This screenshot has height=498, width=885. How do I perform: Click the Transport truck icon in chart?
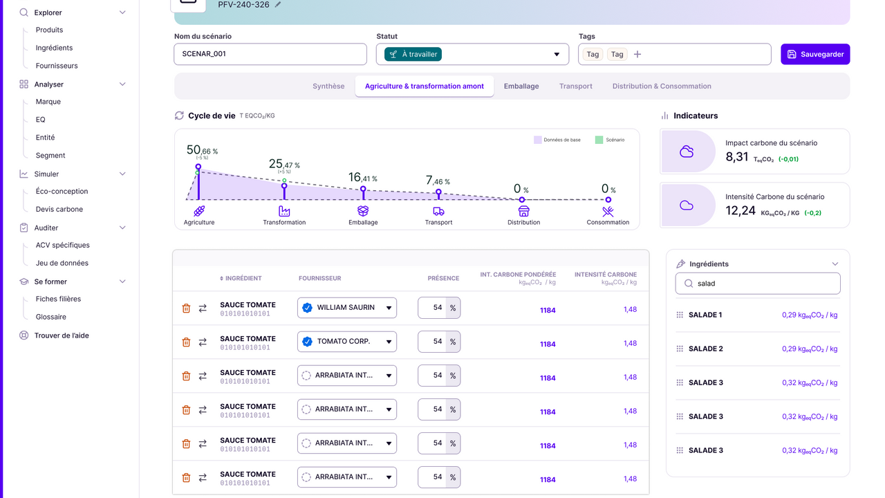(x=438, y=211)
